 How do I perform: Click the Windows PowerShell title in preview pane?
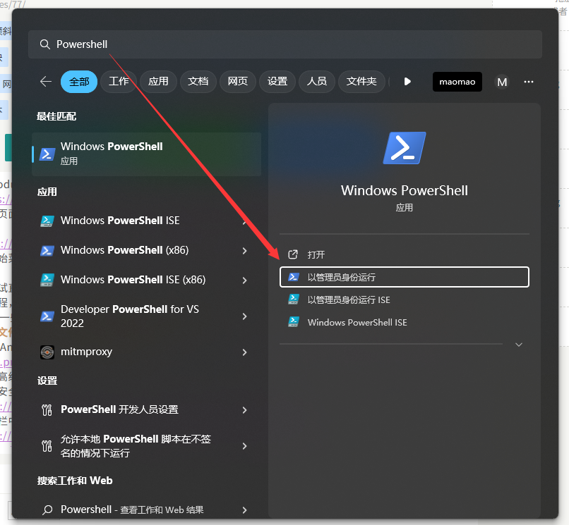tap(405, 190)
